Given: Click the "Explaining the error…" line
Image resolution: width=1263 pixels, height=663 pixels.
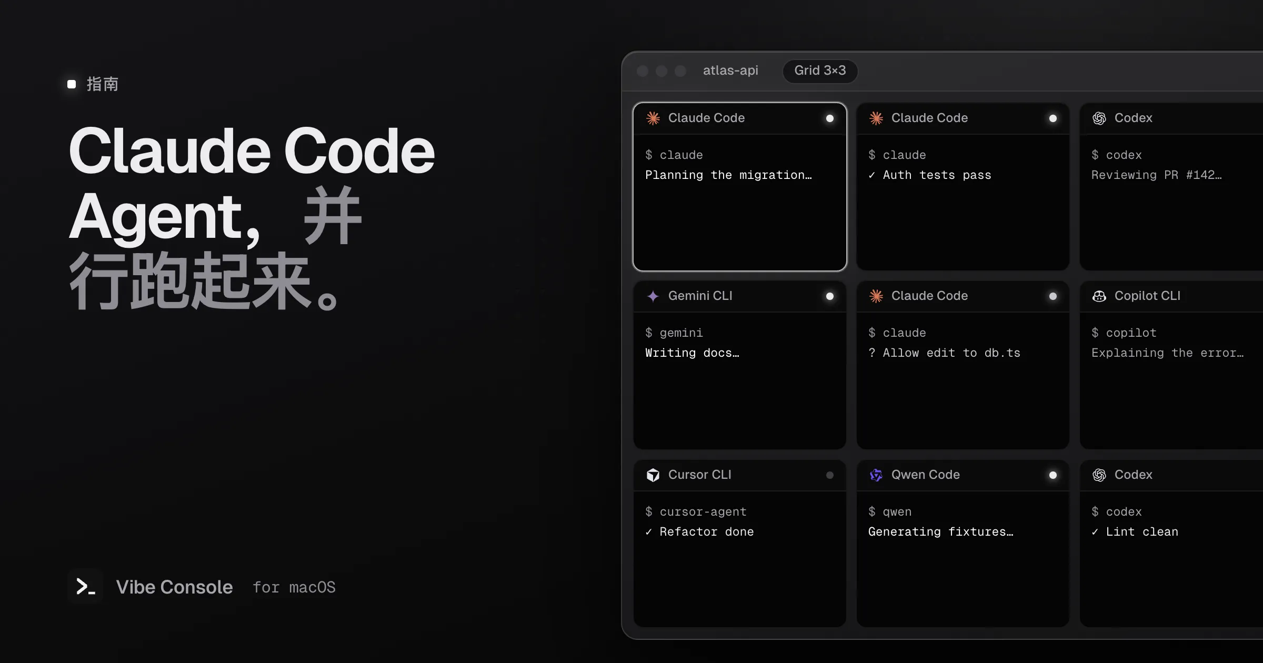Looking at the screenshot, I should pyautogui.click(x=1168, y=353).
